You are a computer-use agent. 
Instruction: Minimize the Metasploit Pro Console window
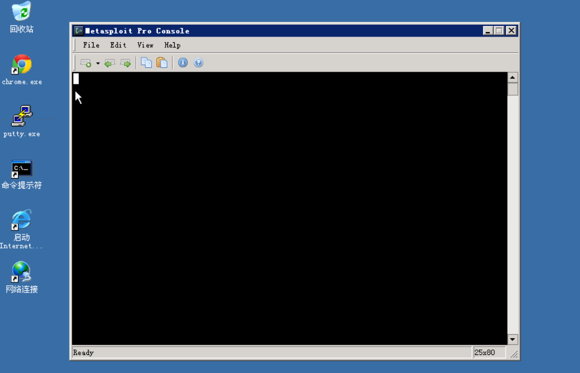point(488,30)
